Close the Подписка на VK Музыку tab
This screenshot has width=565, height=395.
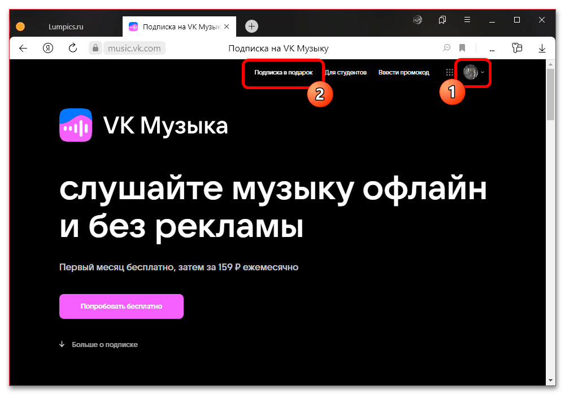point(227,27)
